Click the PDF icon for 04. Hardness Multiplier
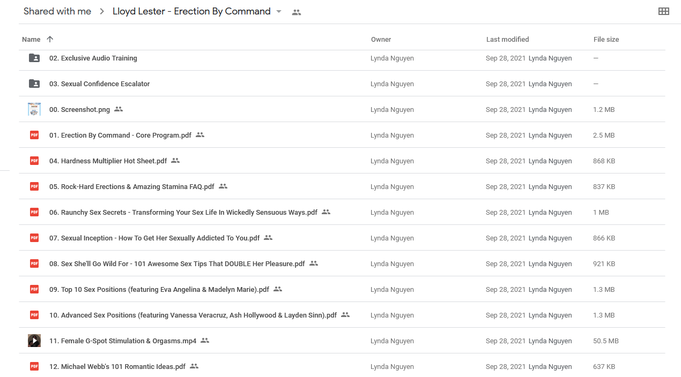This screenshot has height=377, width=681. point(34,161)
